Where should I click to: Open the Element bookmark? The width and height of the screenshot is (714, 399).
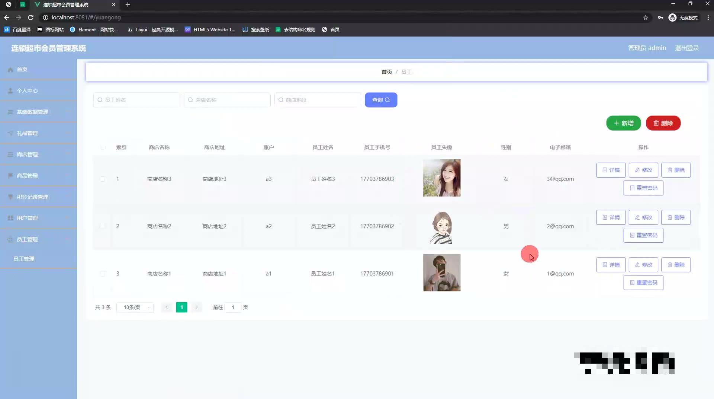click(x=94, y=30)
